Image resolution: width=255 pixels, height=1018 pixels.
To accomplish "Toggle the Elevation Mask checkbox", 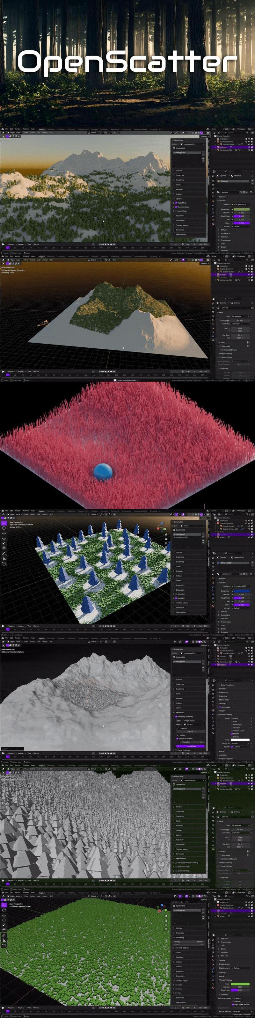I will [x=176, y=207].
